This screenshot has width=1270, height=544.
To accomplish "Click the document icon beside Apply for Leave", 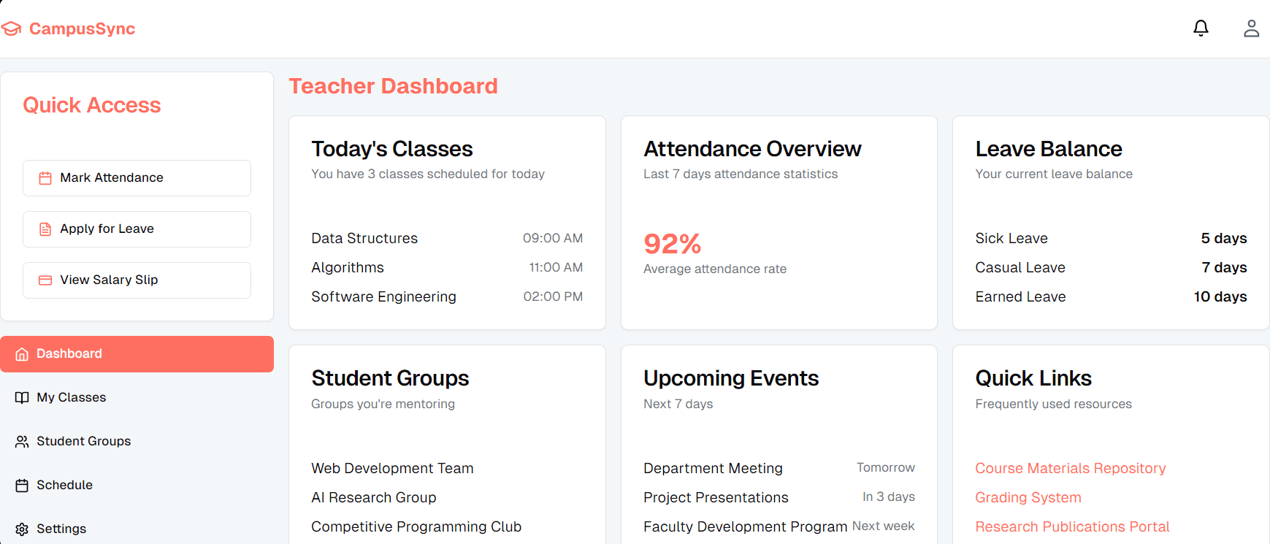I will click(45, 229).
